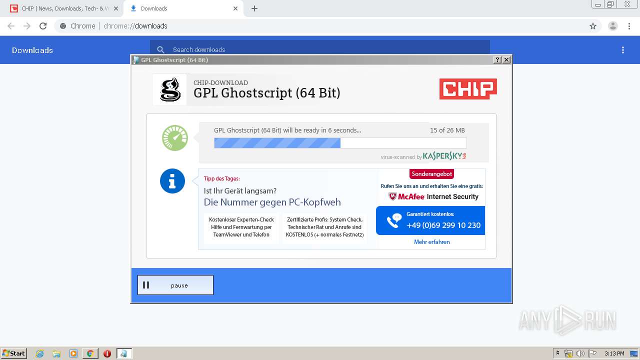Click the Kaspersky lab logo
The image size is (640, 360).
coord(444,156)
